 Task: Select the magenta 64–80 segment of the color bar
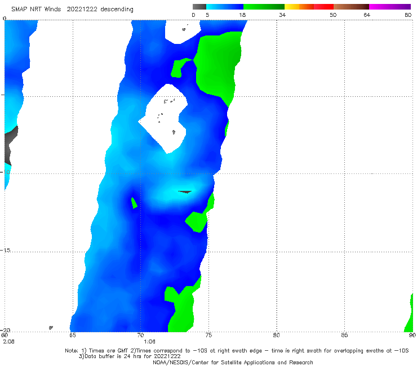(x=390, y=7)
